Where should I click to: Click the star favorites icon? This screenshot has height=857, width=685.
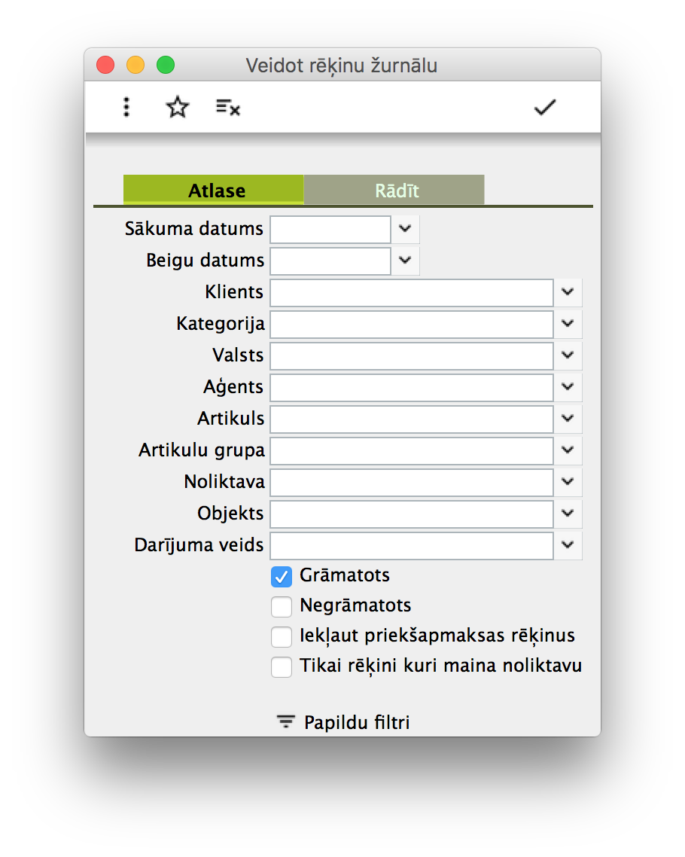pyautogui.click(x=177, y=108)
